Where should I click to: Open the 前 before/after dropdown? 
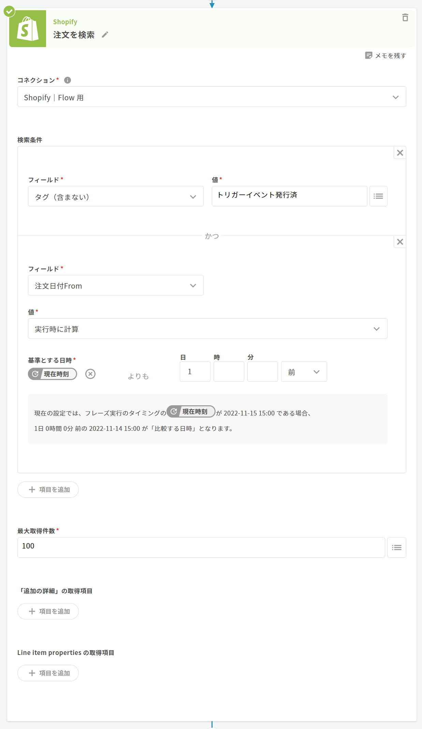[x=304, y=372]
